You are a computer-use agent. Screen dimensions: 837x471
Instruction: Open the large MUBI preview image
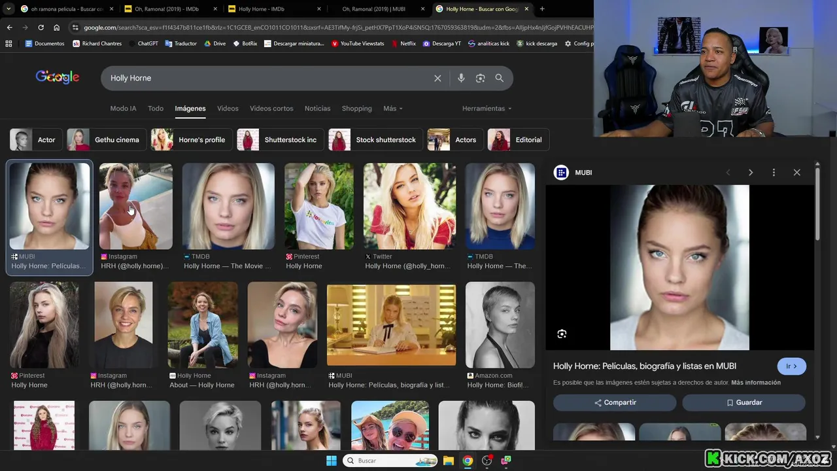click(679, 268)
